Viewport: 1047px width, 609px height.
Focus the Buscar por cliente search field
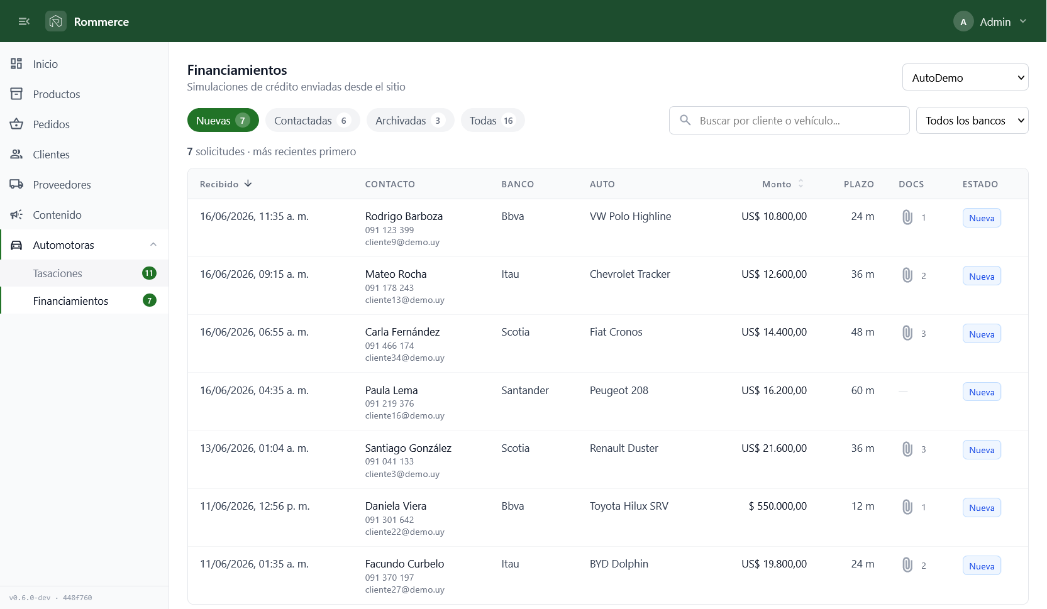pos(789,120)
